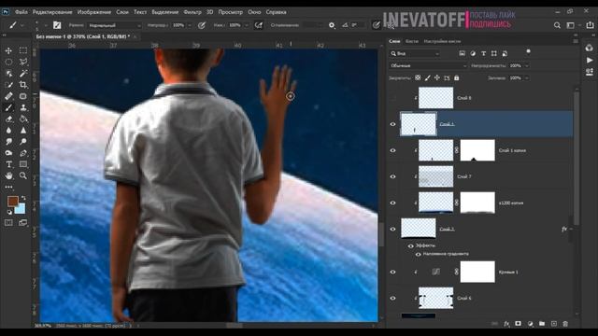Open the layer fill slider arrow

pos(527,77)
